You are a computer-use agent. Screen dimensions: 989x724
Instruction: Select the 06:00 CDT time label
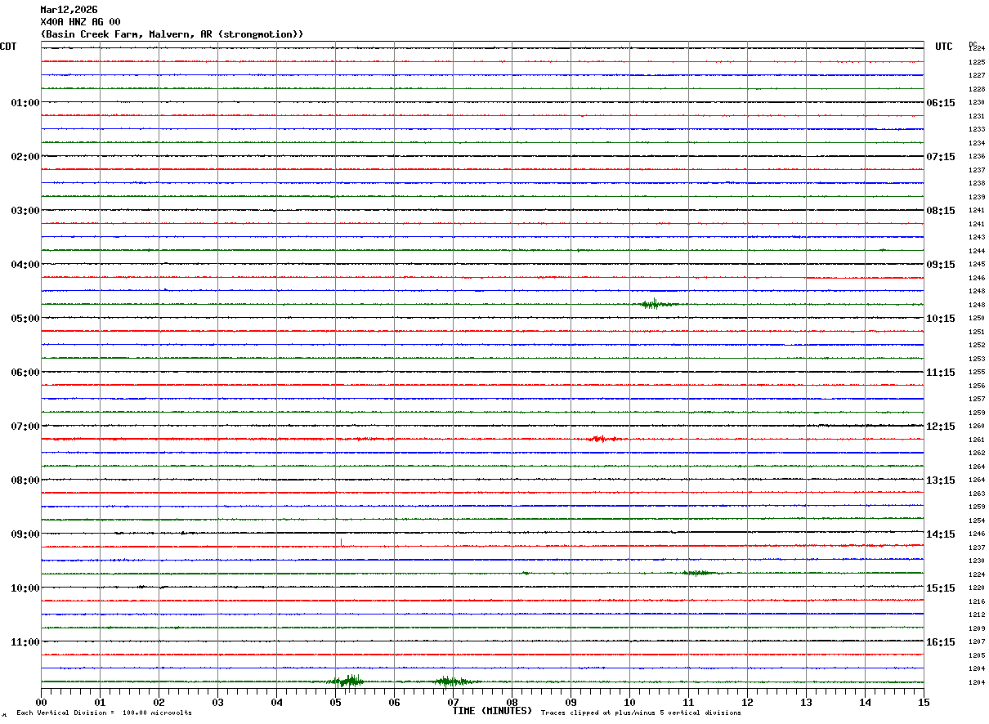coord(25,373)
